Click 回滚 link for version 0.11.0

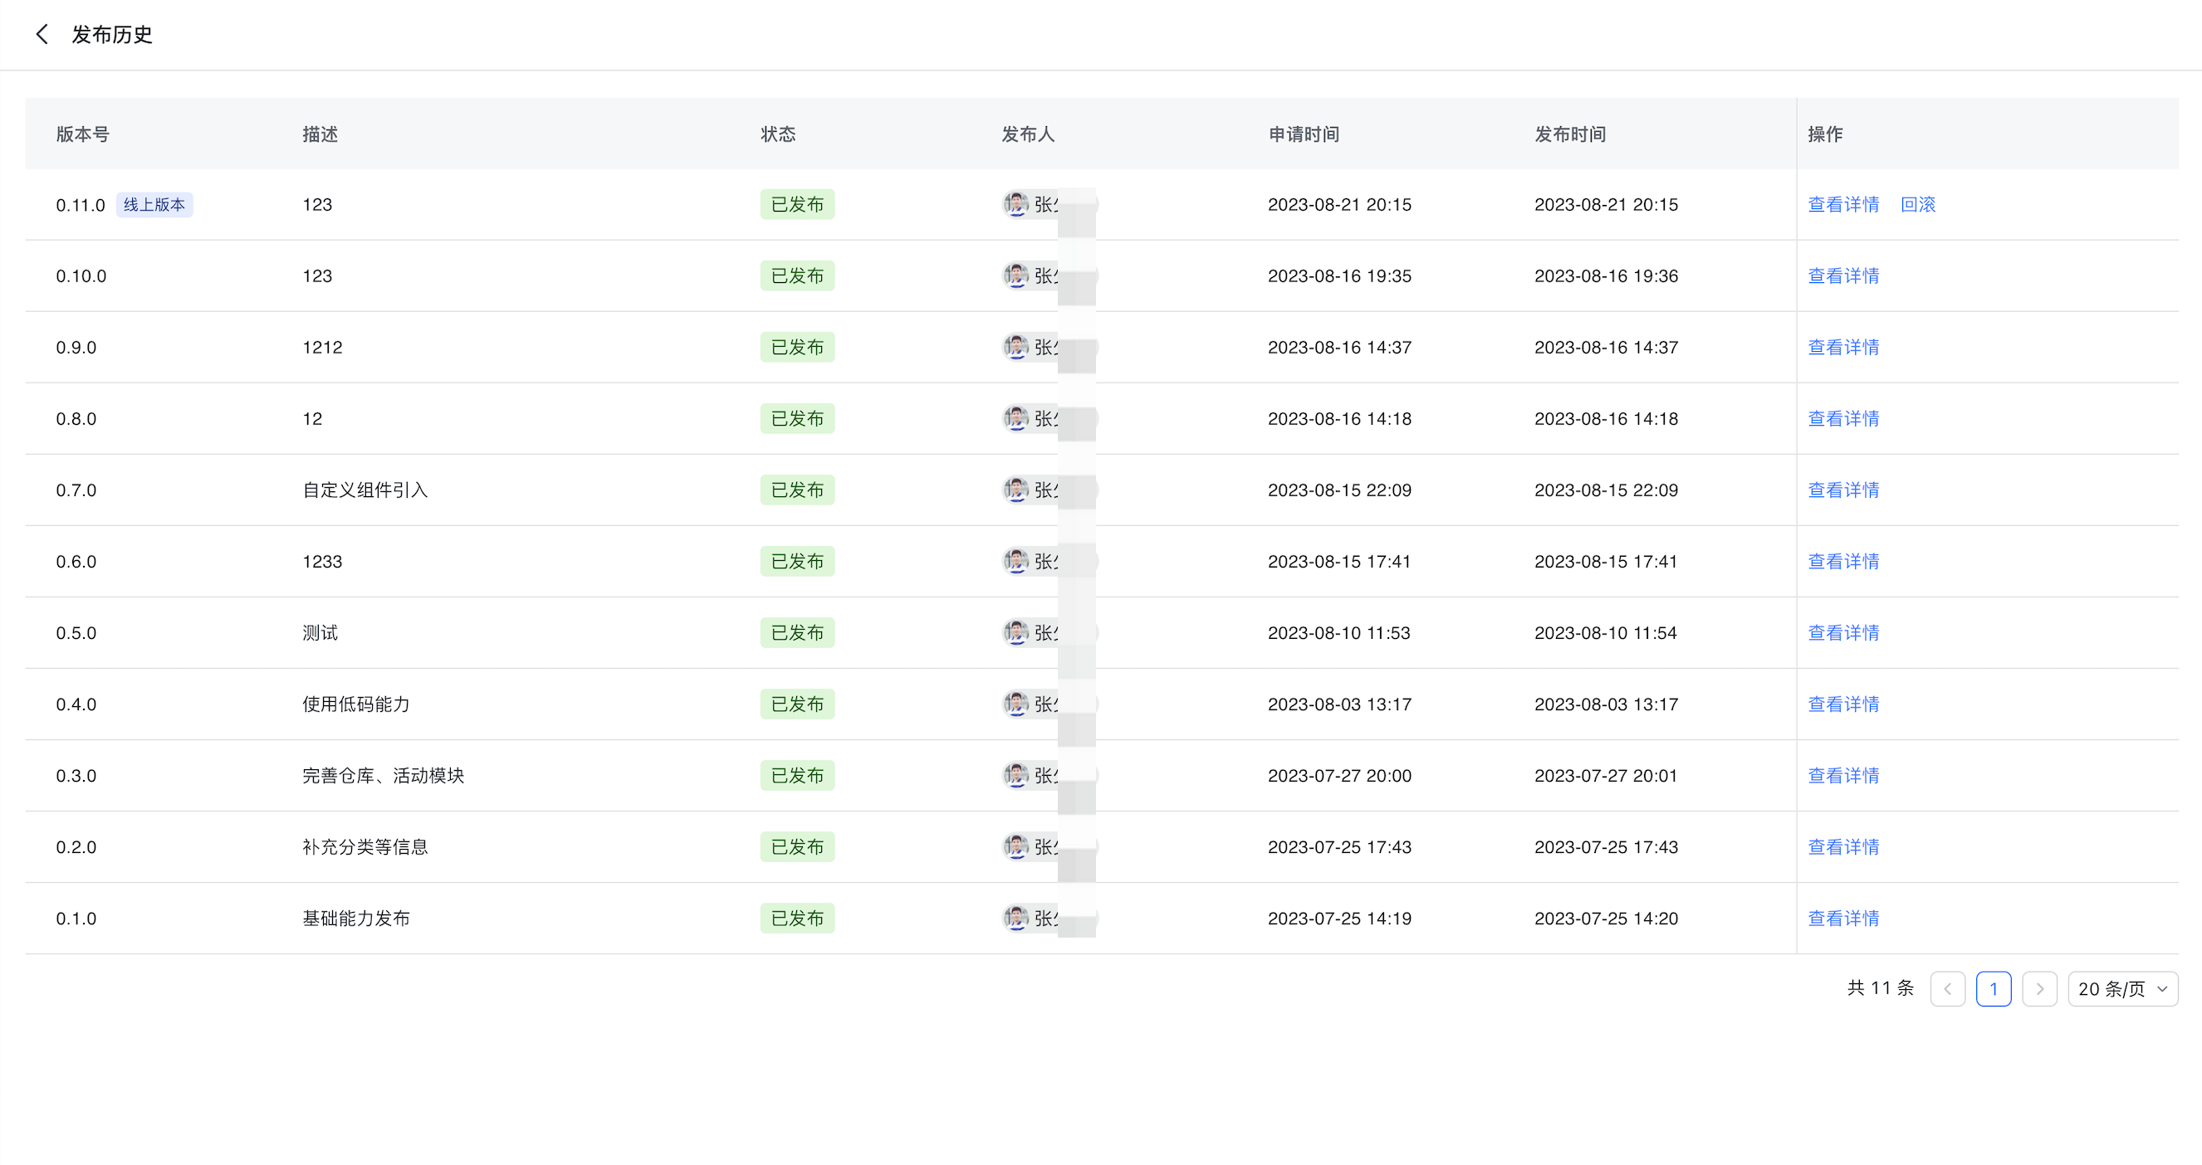(x=1918, y=204)
